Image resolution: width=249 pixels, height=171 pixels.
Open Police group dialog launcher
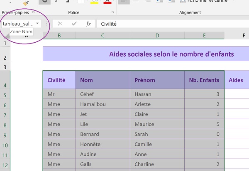click(x=112, y=12)
